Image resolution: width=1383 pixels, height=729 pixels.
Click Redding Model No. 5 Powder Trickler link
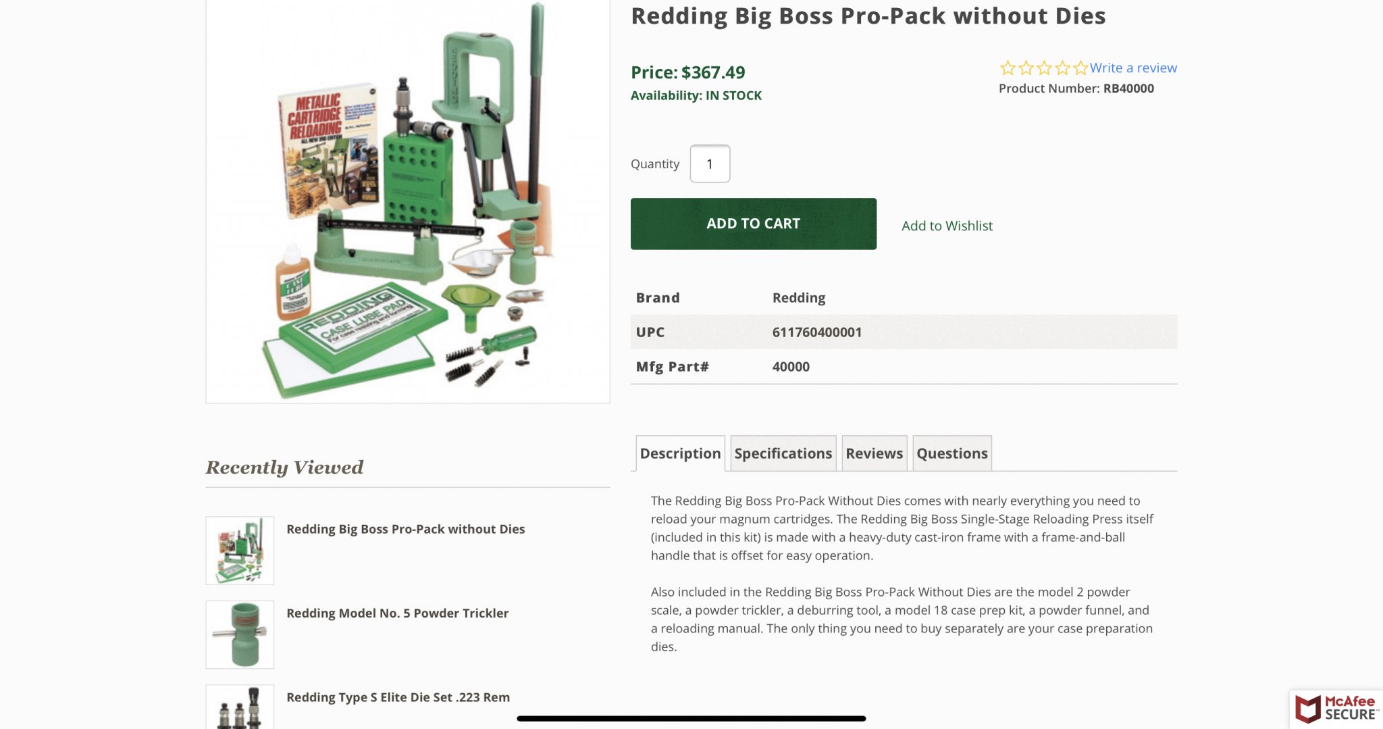pos(397,613)
